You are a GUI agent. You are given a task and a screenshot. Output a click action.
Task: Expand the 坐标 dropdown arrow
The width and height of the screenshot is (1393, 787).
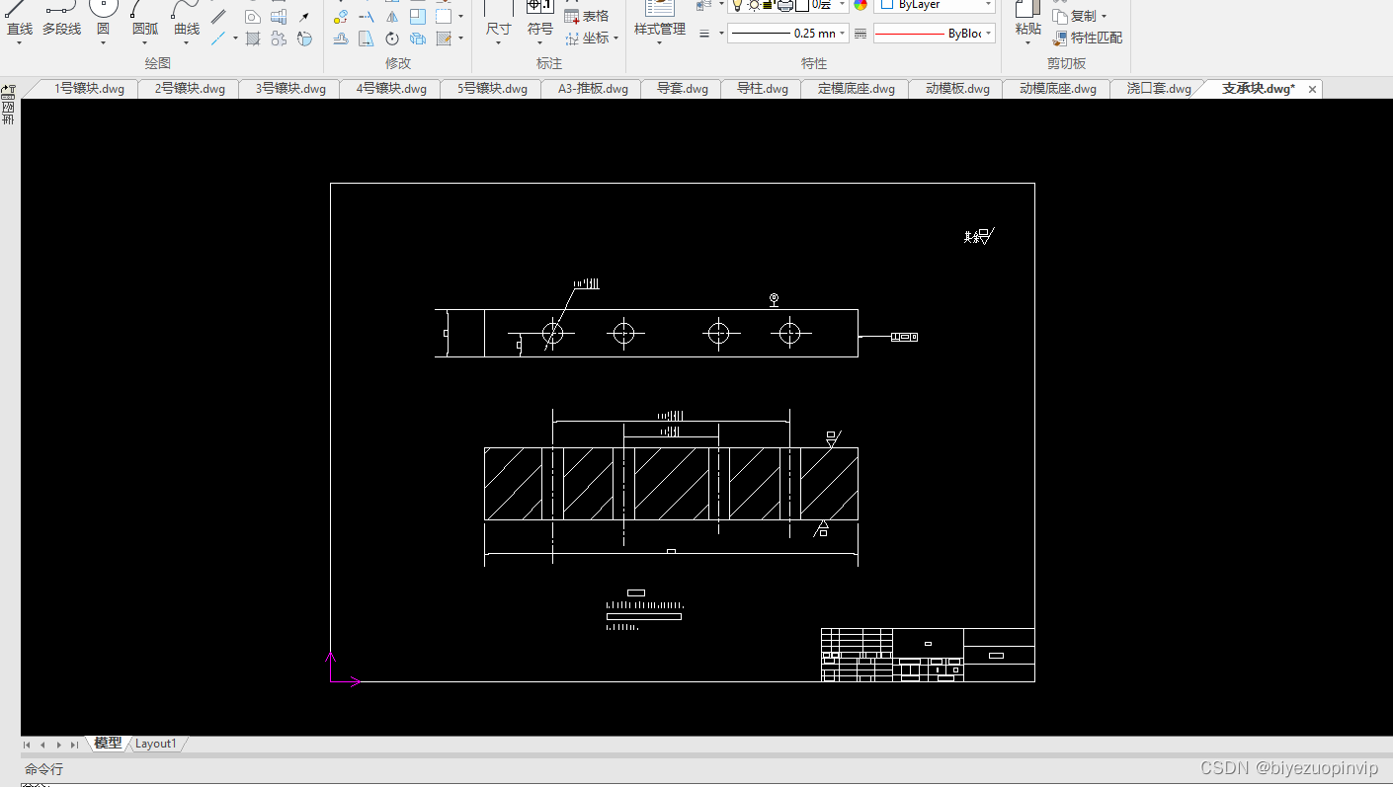pos(615,38)
